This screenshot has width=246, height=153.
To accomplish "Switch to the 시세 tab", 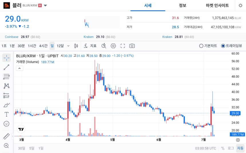I will pos(148,5).
